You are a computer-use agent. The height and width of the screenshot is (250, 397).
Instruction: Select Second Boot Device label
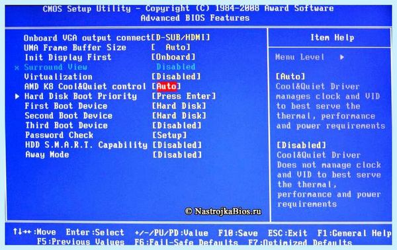pos(69,116)
